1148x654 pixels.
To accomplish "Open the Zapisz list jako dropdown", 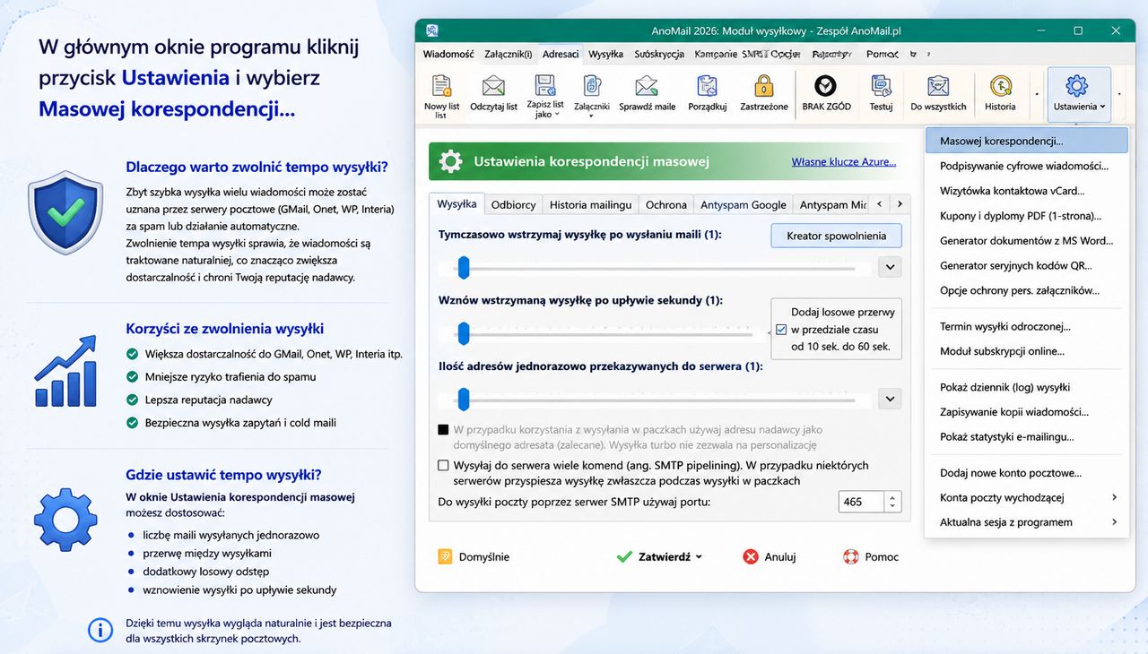I will [545, 96].
